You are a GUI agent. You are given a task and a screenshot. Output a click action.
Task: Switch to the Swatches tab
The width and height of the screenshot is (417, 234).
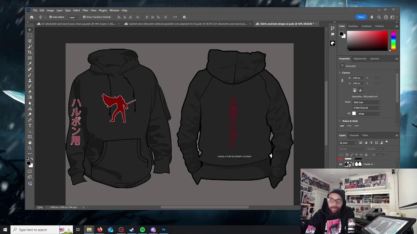tap(353, 26)
